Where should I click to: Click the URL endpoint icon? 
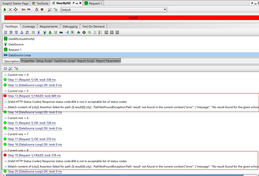29,10
